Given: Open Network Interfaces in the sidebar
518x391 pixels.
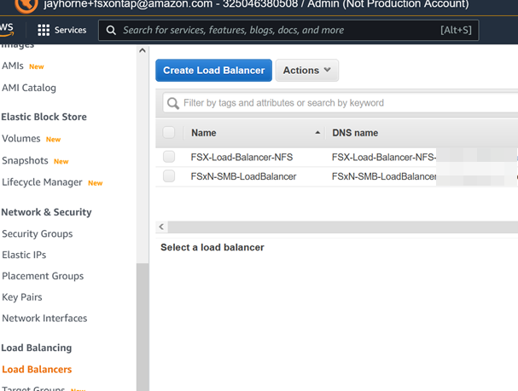Looking at the screenshot, I should pyautogui.click(x=44, y=318).
